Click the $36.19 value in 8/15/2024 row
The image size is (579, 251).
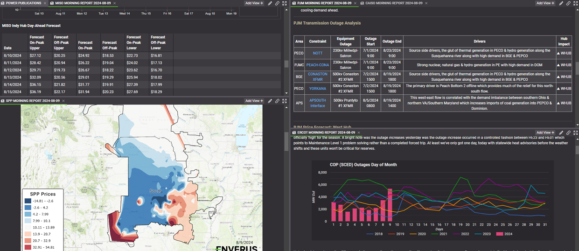[35, 92]
